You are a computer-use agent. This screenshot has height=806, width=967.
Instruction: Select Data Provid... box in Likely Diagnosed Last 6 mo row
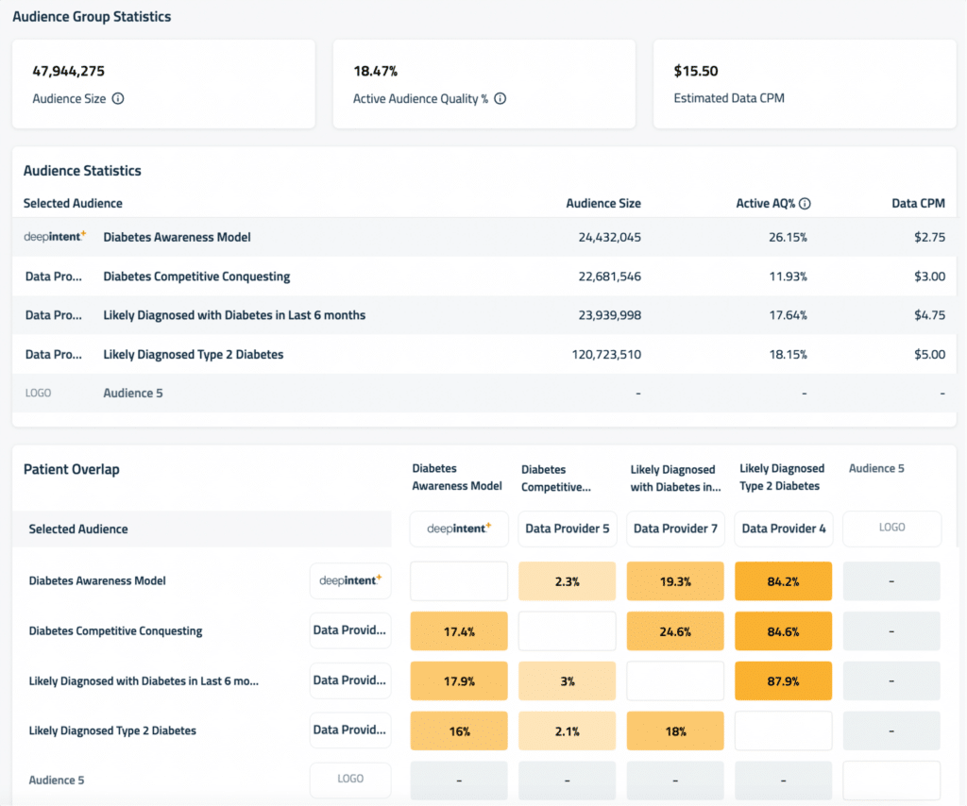coord(350,680)
